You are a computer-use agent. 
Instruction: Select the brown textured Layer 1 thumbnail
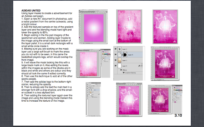[x=120, y=60]
